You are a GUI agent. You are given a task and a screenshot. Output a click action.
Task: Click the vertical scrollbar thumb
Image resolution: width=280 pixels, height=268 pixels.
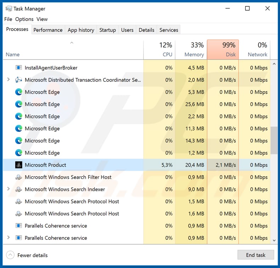pos(274,140)
